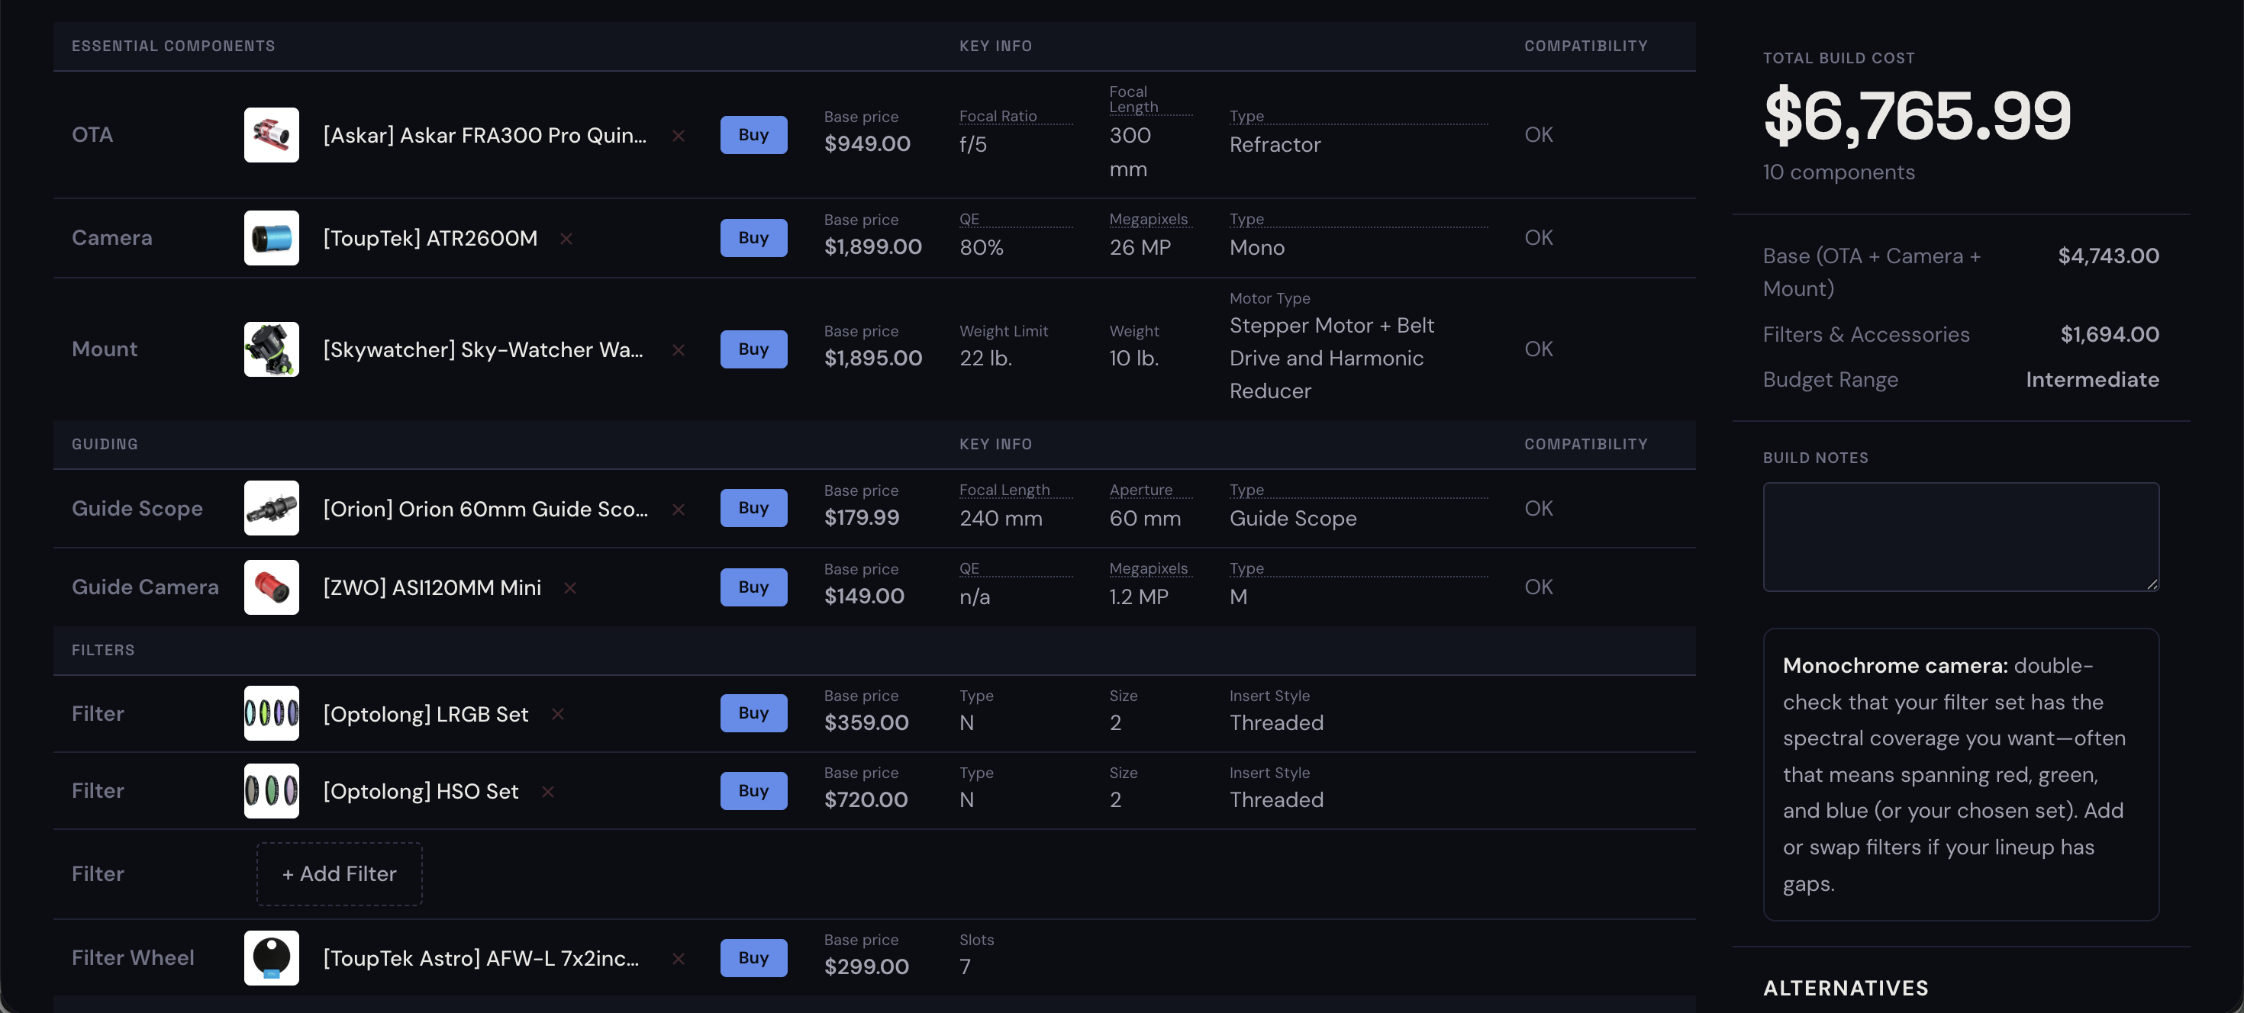This screenshot has width=2244, height=1013.
Task: Remove the Optolong LRGB filter set
Action: pyautogui.click(x=557, y=714)
